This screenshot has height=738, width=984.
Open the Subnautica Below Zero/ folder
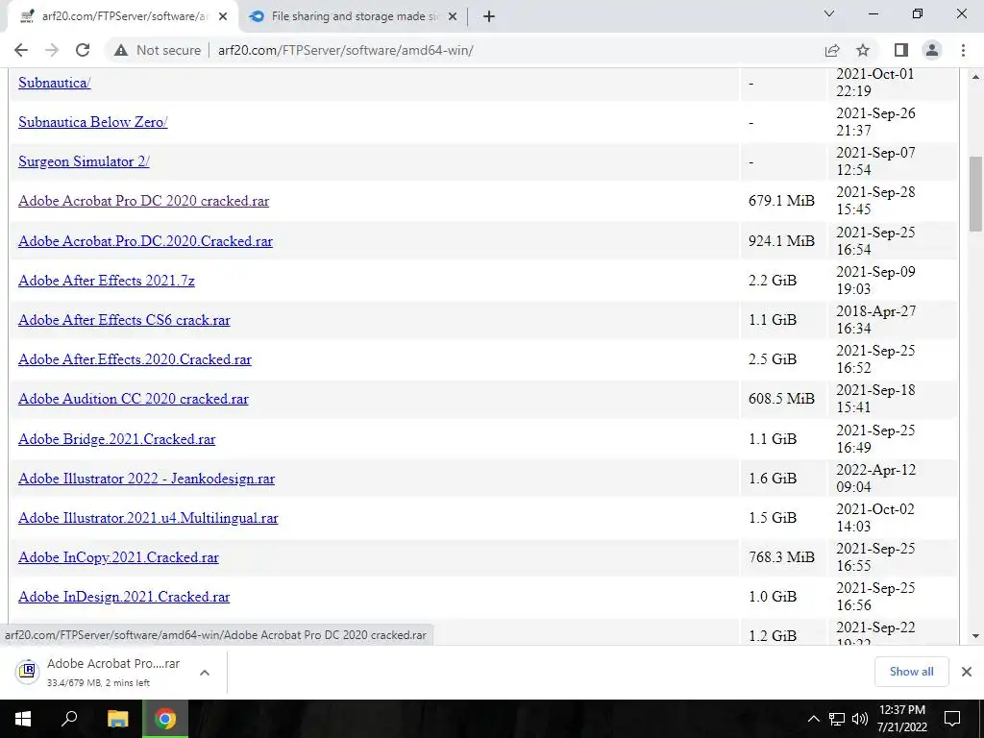[93, 122]
